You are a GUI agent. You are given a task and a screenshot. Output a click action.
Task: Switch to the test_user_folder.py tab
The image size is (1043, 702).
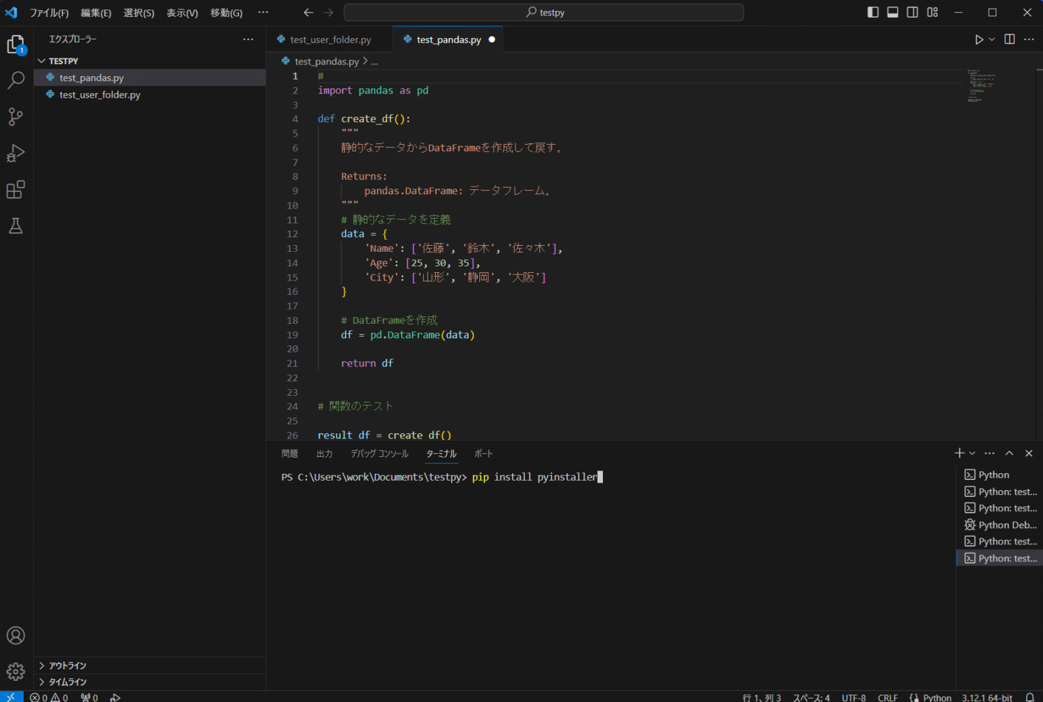click(x=330, y=40)
